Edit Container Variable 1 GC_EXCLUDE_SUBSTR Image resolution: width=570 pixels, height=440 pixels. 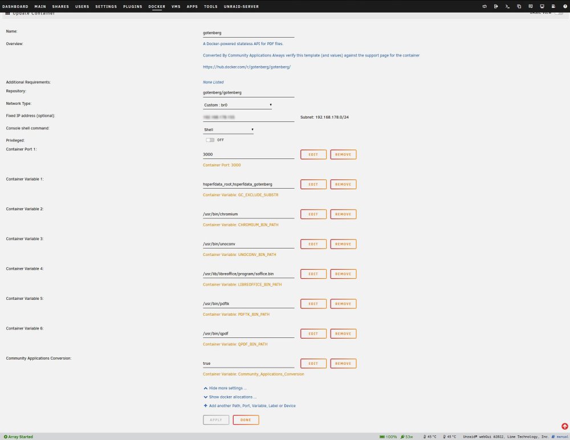coord(313,184)
